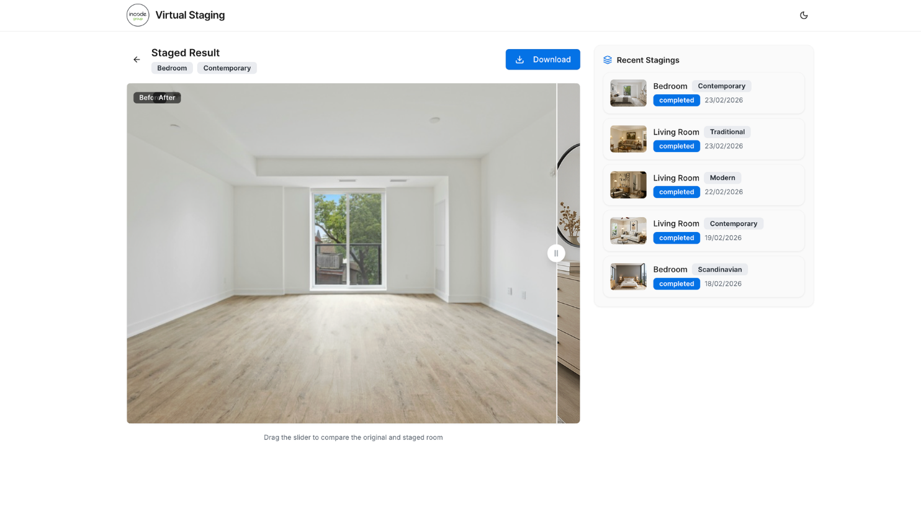Click the After label on the image
This screenshot has width=921, height=510.
(167, 97)
